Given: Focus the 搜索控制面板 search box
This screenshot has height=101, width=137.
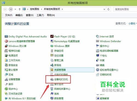Looking at the screenshot, I should pos(125,9).
